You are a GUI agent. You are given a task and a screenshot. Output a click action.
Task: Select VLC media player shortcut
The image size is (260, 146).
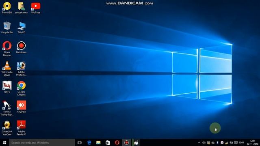[7, 69]
